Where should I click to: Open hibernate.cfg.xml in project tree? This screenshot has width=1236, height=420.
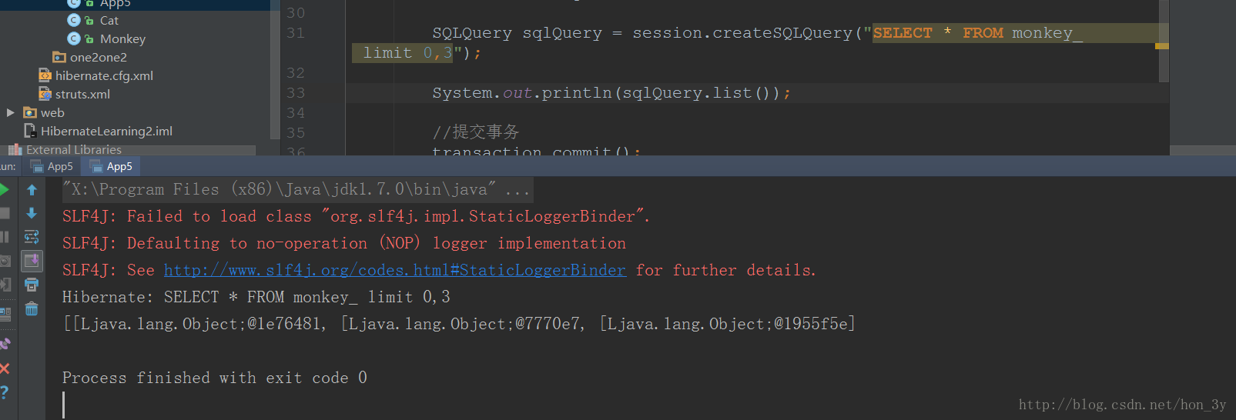pyautogui.click(x=104, y=75)
